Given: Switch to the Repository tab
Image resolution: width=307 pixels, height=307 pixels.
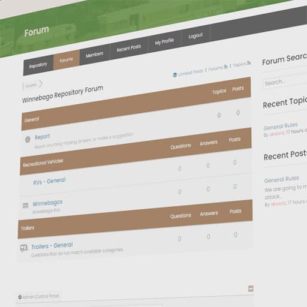Looking at the screenshot, I should tap(38, 65).
